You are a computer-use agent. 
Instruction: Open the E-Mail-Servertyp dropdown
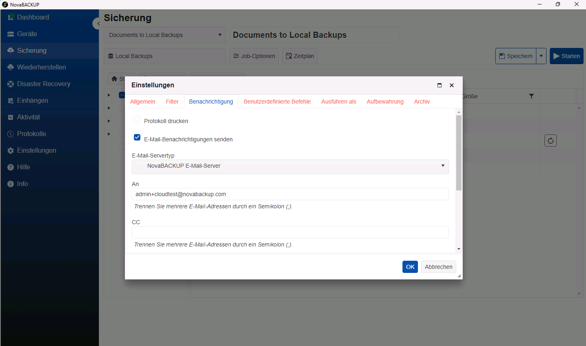click(290, 167)
